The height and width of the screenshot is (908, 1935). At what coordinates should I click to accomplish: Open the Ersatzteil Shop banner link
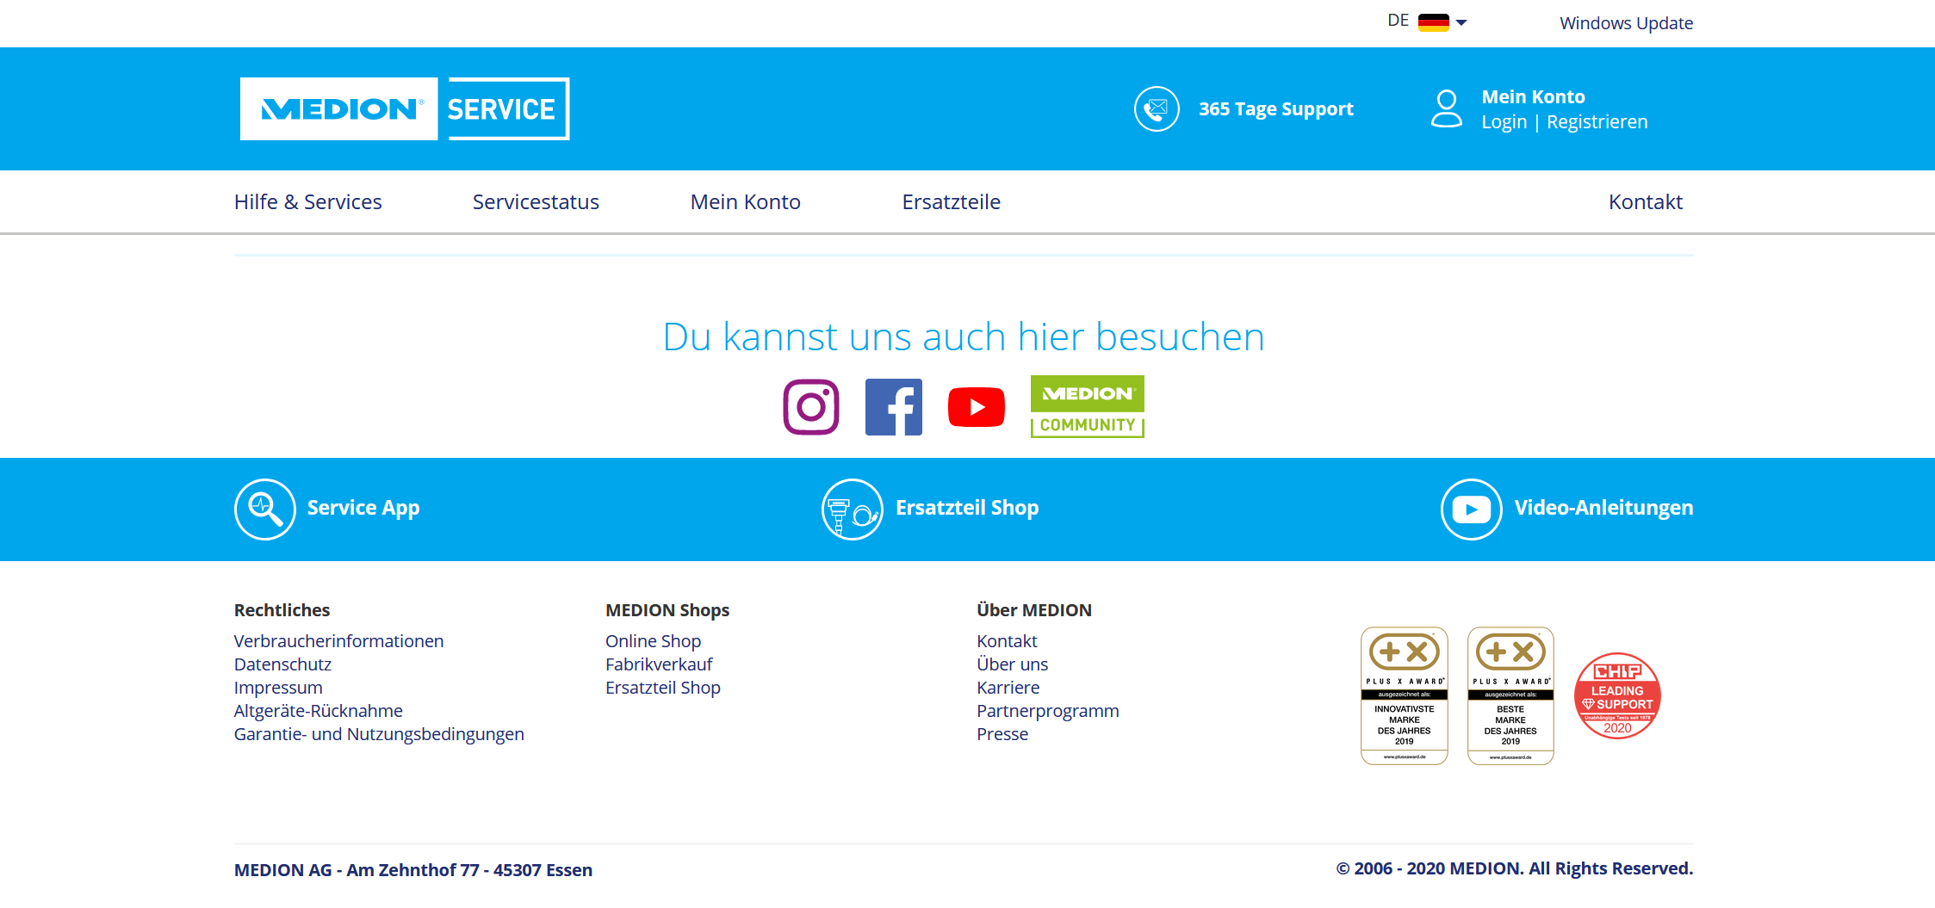(966, 508)
